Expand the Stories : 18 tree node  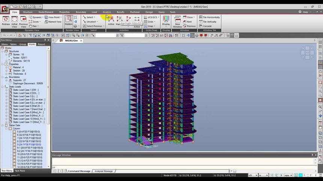pos(6,55)
